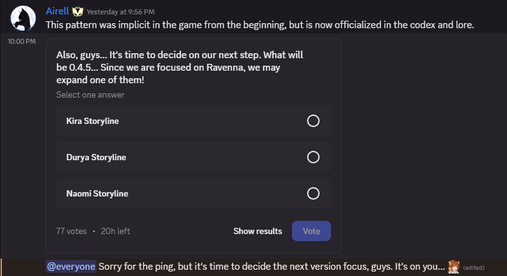Click the (edited) label

point(474,268)
